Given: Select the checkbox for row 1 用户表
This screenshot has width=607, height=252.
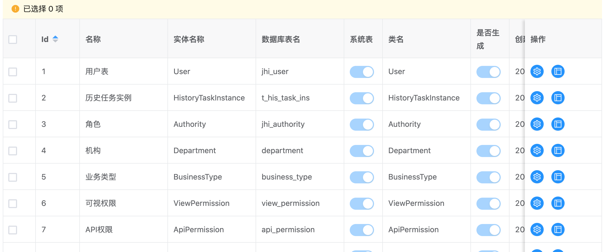Looking at the screenshot, I should point(13,72).
